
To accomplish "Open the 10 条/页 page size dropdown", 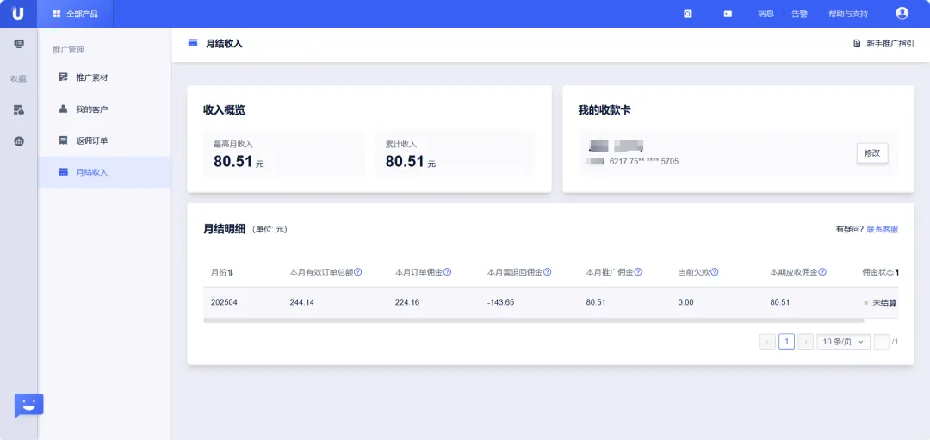I will click(842, 342).
